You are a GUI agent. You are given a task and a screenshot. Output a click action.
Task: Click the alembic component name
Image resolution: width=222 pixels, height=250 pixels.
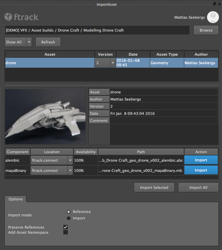(x=13, y=160)
